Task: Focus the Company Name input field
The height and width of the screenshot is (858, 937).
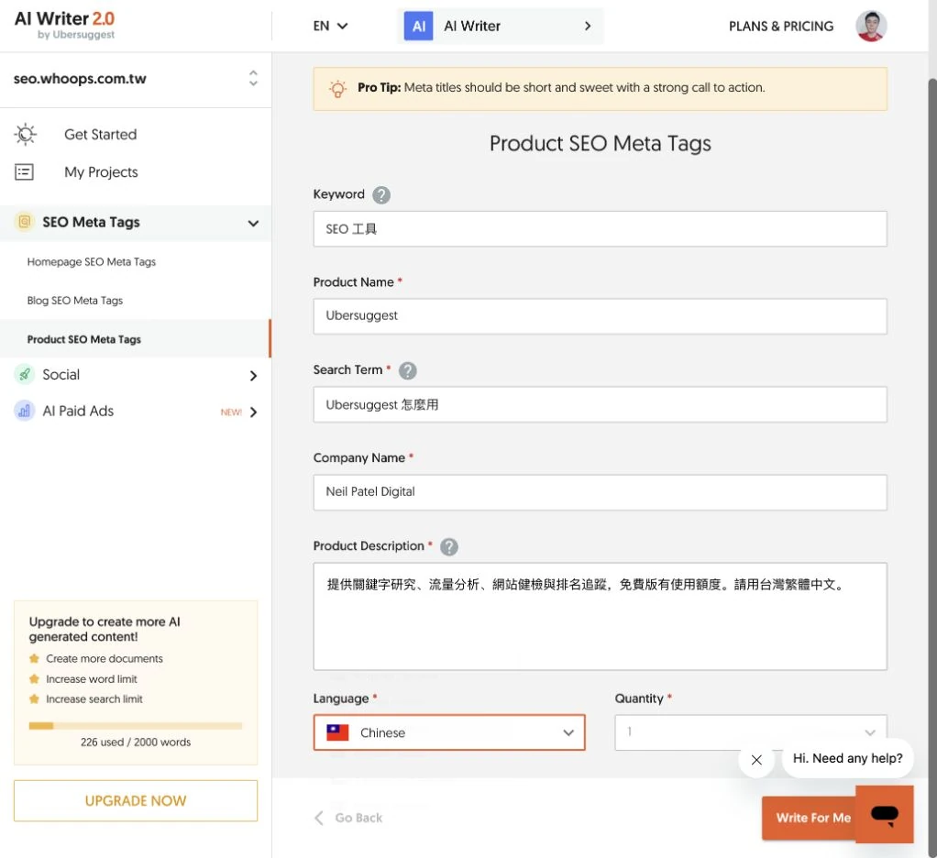Action: [600, 492]
